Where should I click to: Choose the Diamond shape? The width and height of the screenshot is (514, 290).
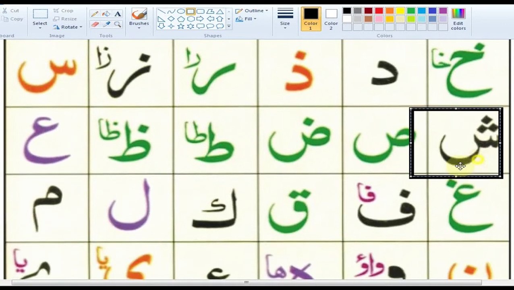click(x=171, y=19)
